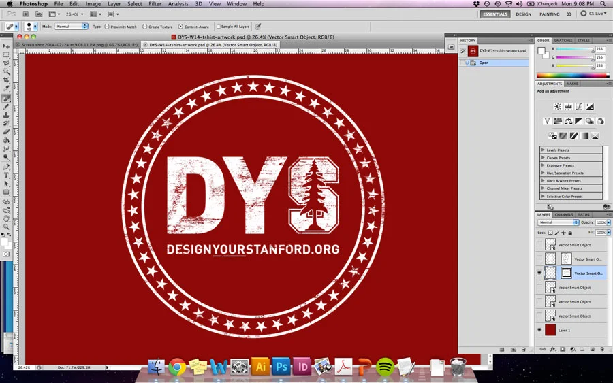Select the Type tool
Viewport: 613px width, 383px height.
(6, 176)
